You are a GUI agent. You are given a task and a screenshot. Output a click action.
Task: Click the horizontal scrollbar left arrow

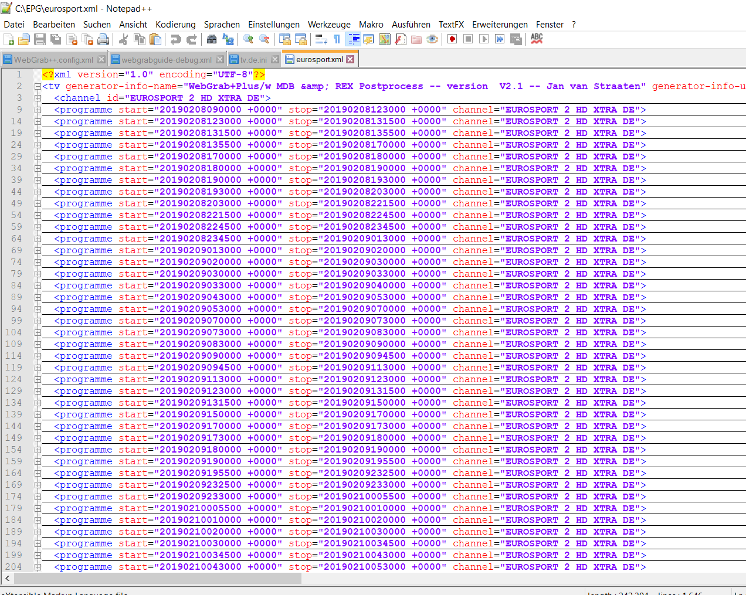(7, 578)
